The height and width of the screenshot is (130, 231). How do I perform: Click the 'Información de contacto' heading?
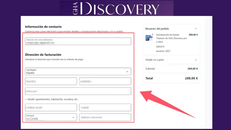click(43, 27)
